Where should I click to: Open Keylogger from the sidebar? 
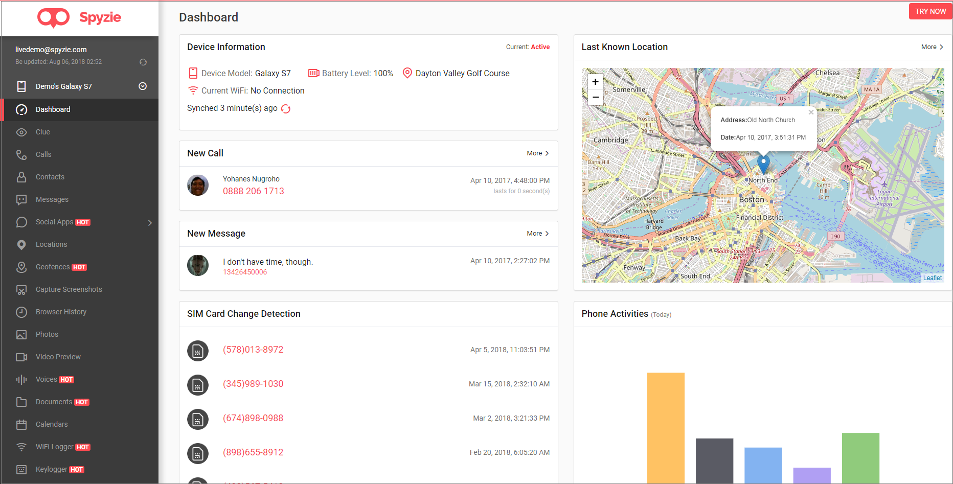[x=52, y=469]
